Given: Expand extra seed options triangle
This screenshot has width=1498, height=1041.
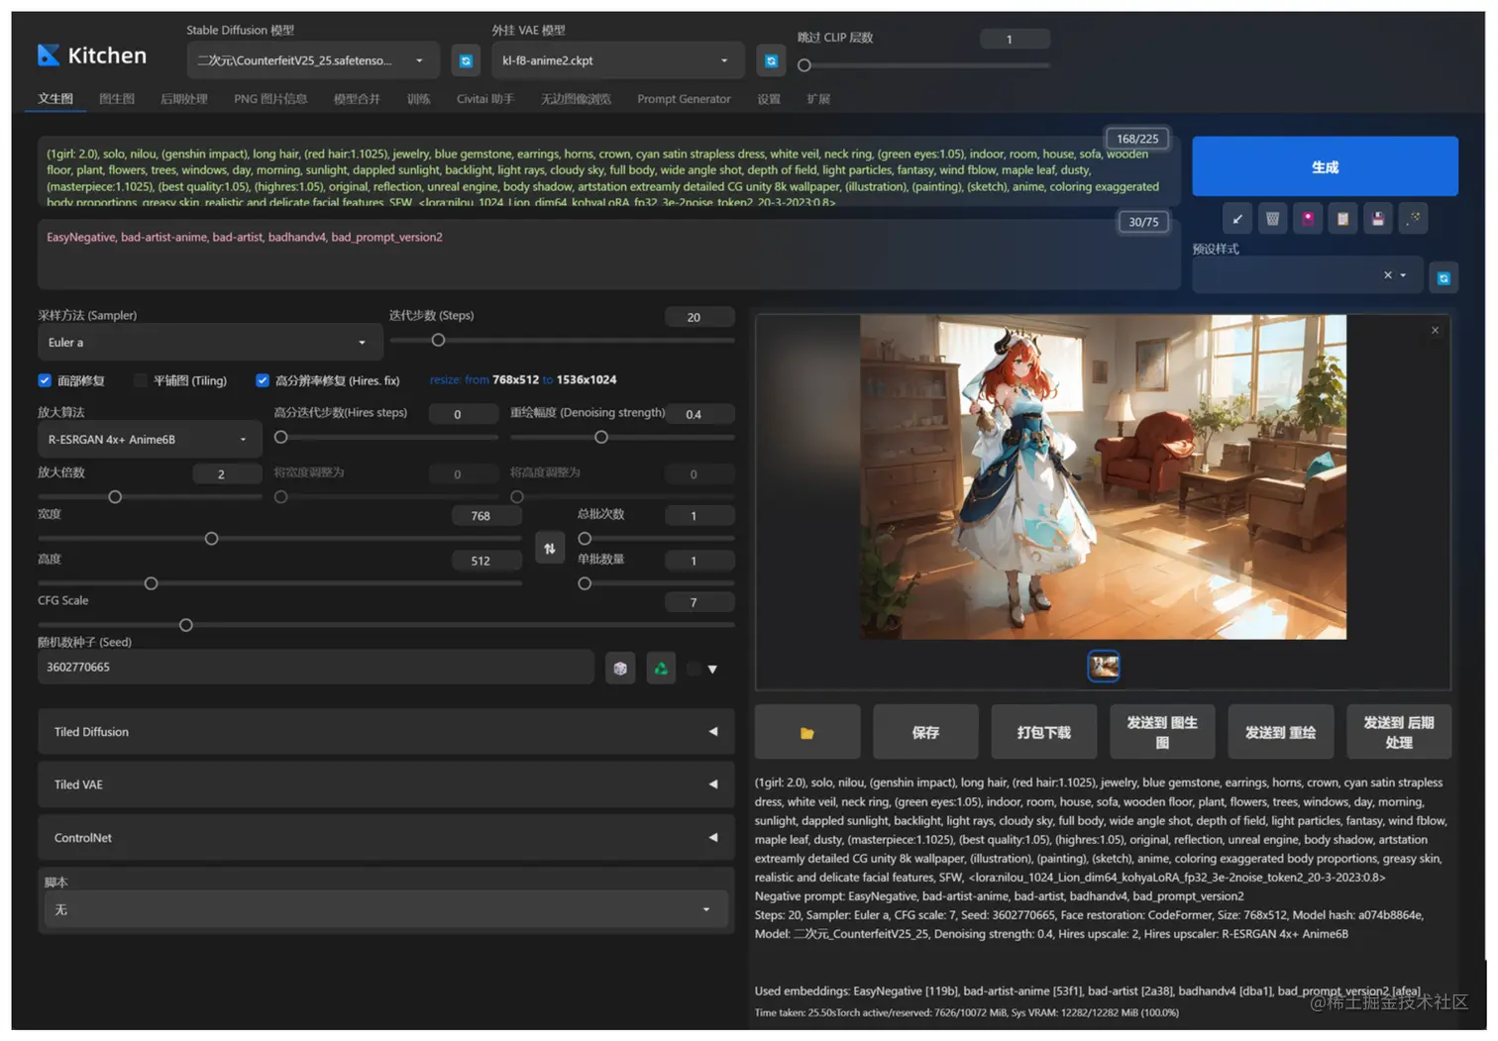Looking at the screenshot, I should 712,670.
